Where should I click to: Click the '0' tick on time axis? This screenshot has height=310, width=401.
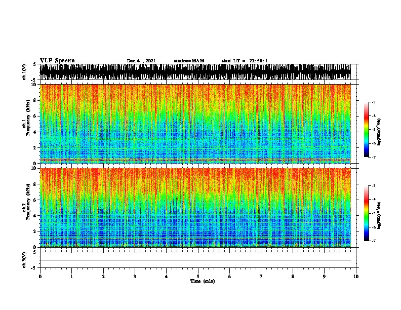pyautogui.click(x=40, y=277)
